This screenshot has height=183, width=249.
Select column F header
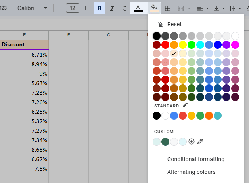(x=69, y=35)
